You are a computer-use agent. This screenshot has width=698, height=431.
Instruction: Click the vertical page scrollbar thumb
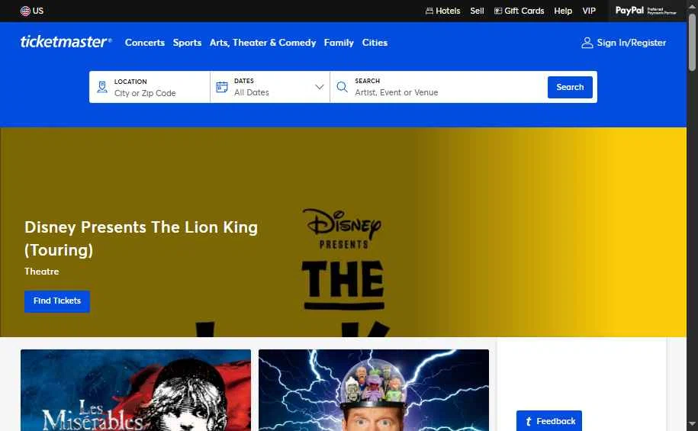point(692,42)
